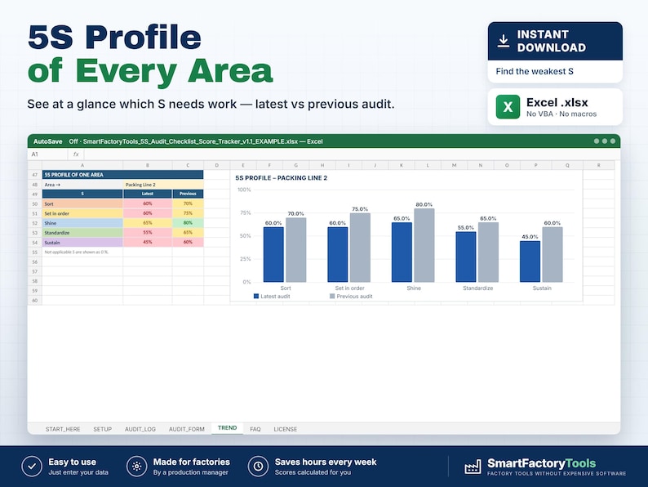The image size is (648, 487).
Task: Select column A header
Action: coord(82,165)
